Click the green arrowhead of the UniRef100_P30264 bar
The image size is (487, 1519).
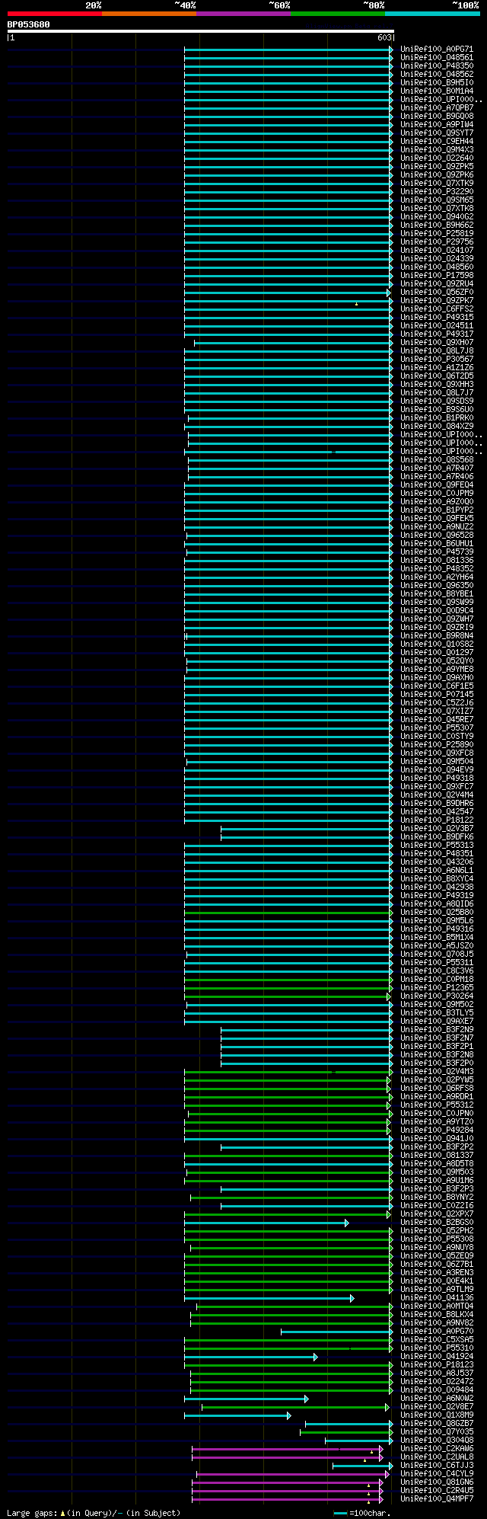coord(388,996)
